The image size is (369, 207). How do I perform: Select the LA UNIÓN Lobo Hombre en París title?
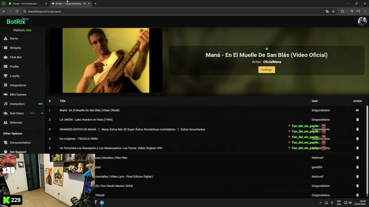86,120
